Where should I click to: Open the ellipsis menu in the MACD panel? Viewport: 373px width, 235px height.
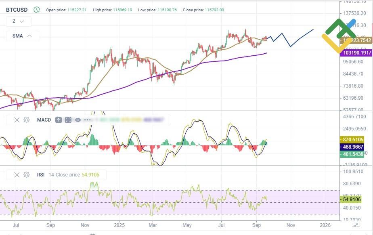coord(87,120)
